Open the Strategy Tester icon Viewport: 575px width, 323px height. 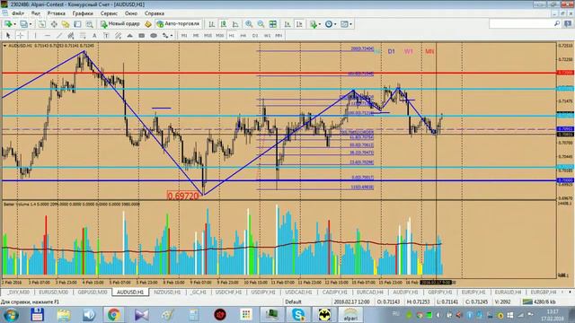coord(89,24)
